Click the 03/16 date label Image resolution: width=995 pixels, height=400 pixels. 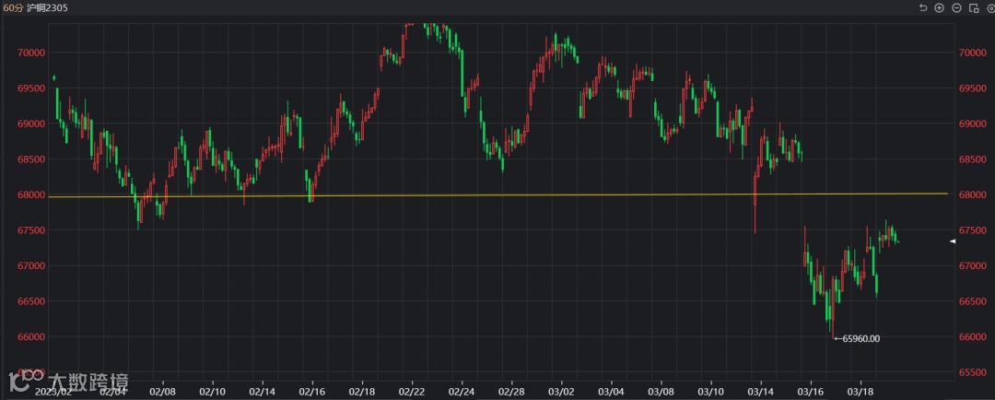pos(811,392)
